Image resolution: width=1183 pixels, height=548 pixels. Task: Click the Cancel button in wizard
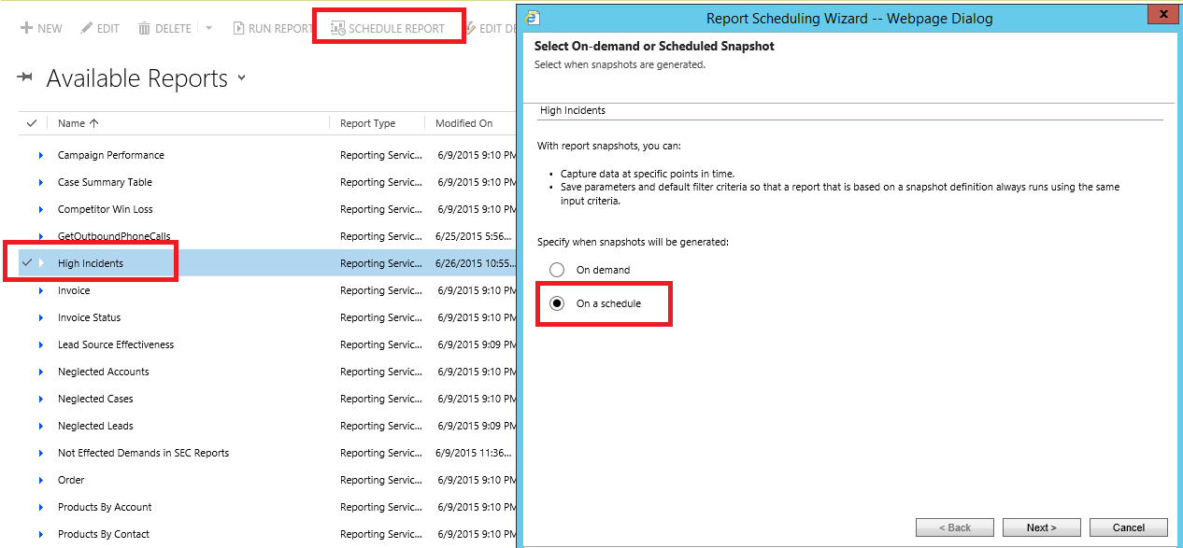coord(1128,527)
